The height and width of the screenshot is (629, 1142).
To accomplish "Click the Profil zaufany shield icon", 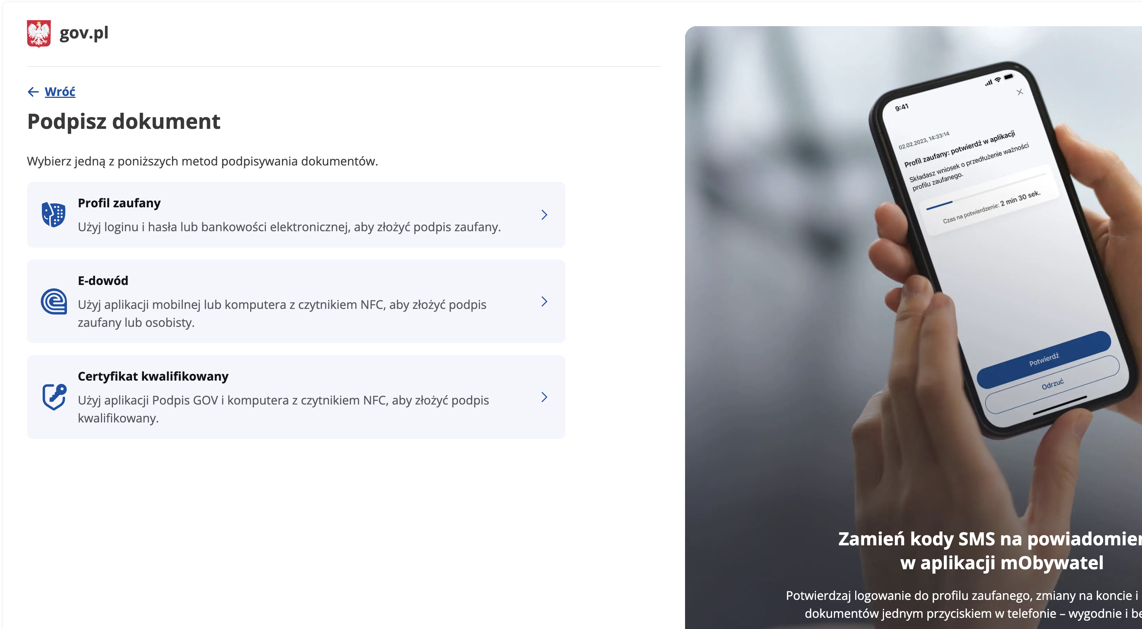I will tap(53, 214).
